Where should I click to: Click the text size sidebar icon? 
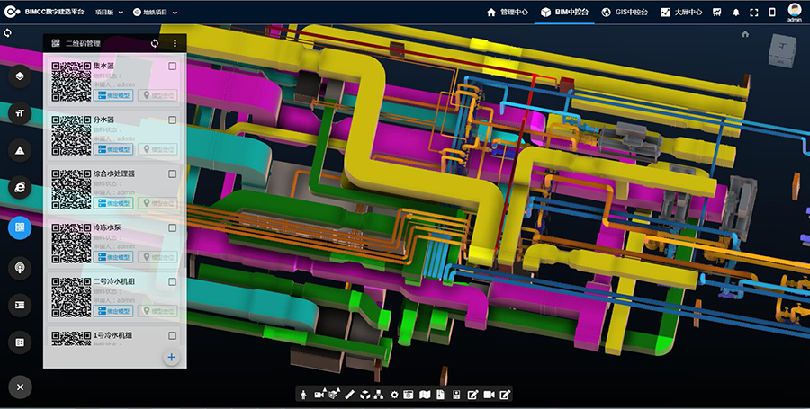click(x=20, y=113)
